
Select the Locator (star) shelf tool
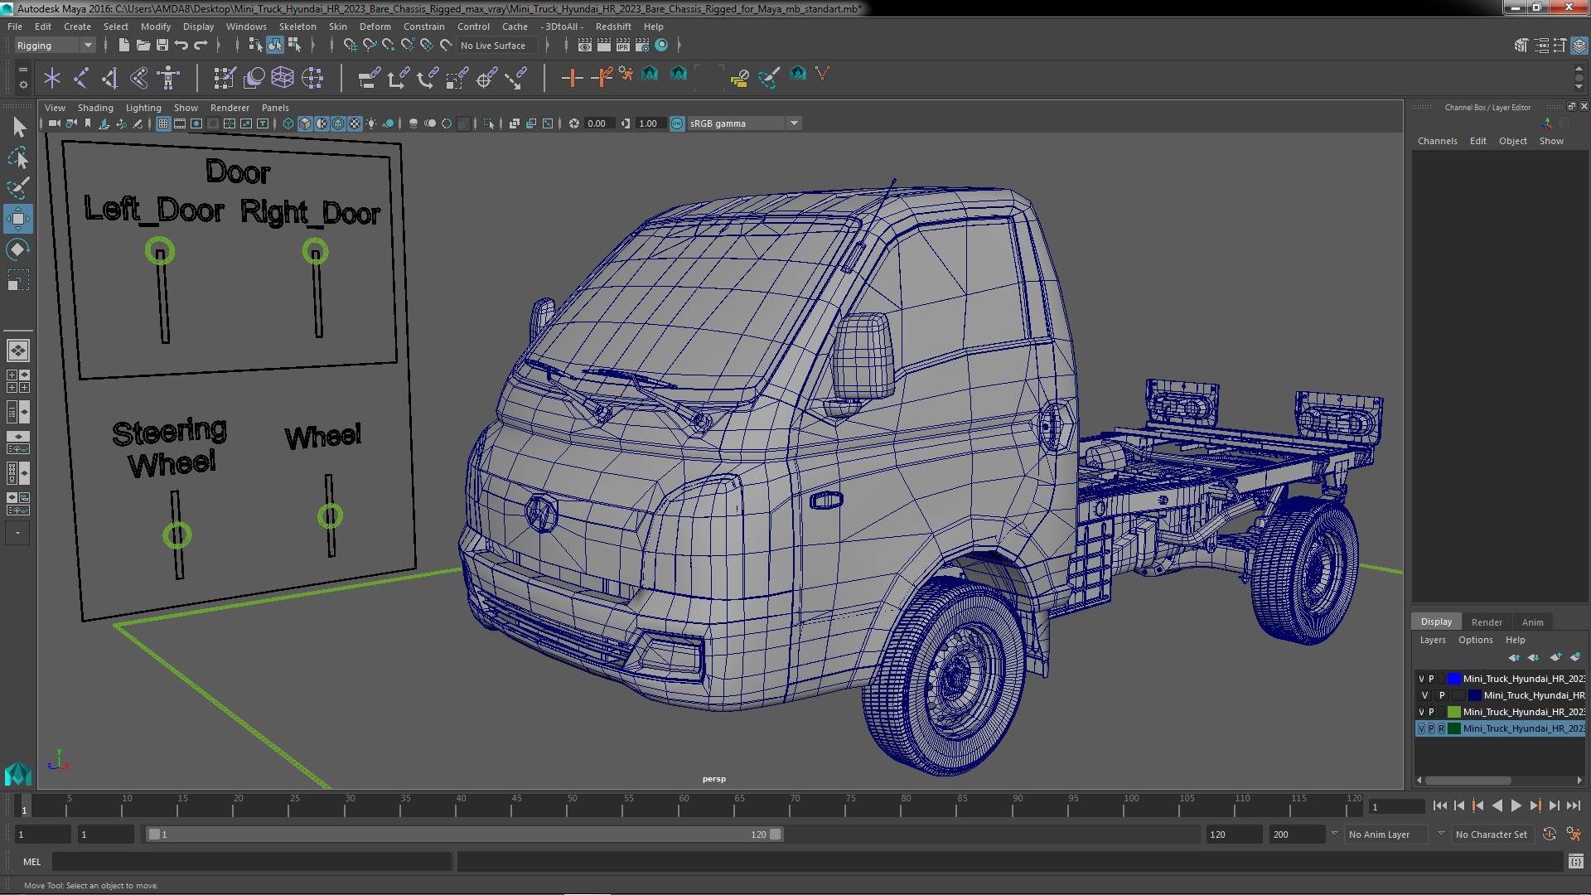(52, 78)
